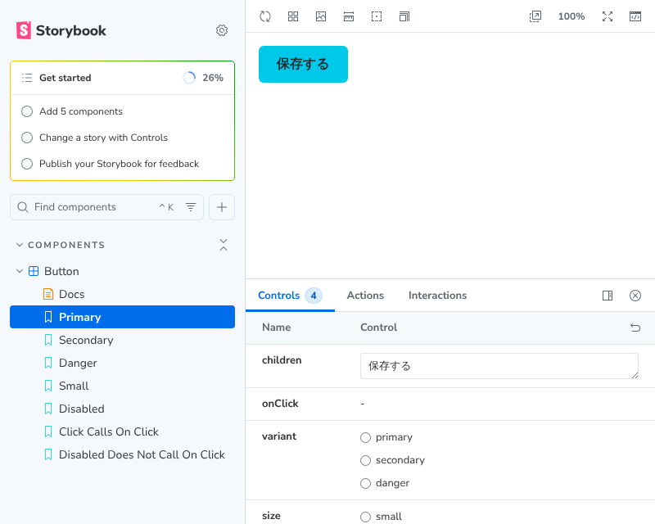The width and height of the screenshot is (655, 524).
Task: Edit the children text control
Action: 499,366
